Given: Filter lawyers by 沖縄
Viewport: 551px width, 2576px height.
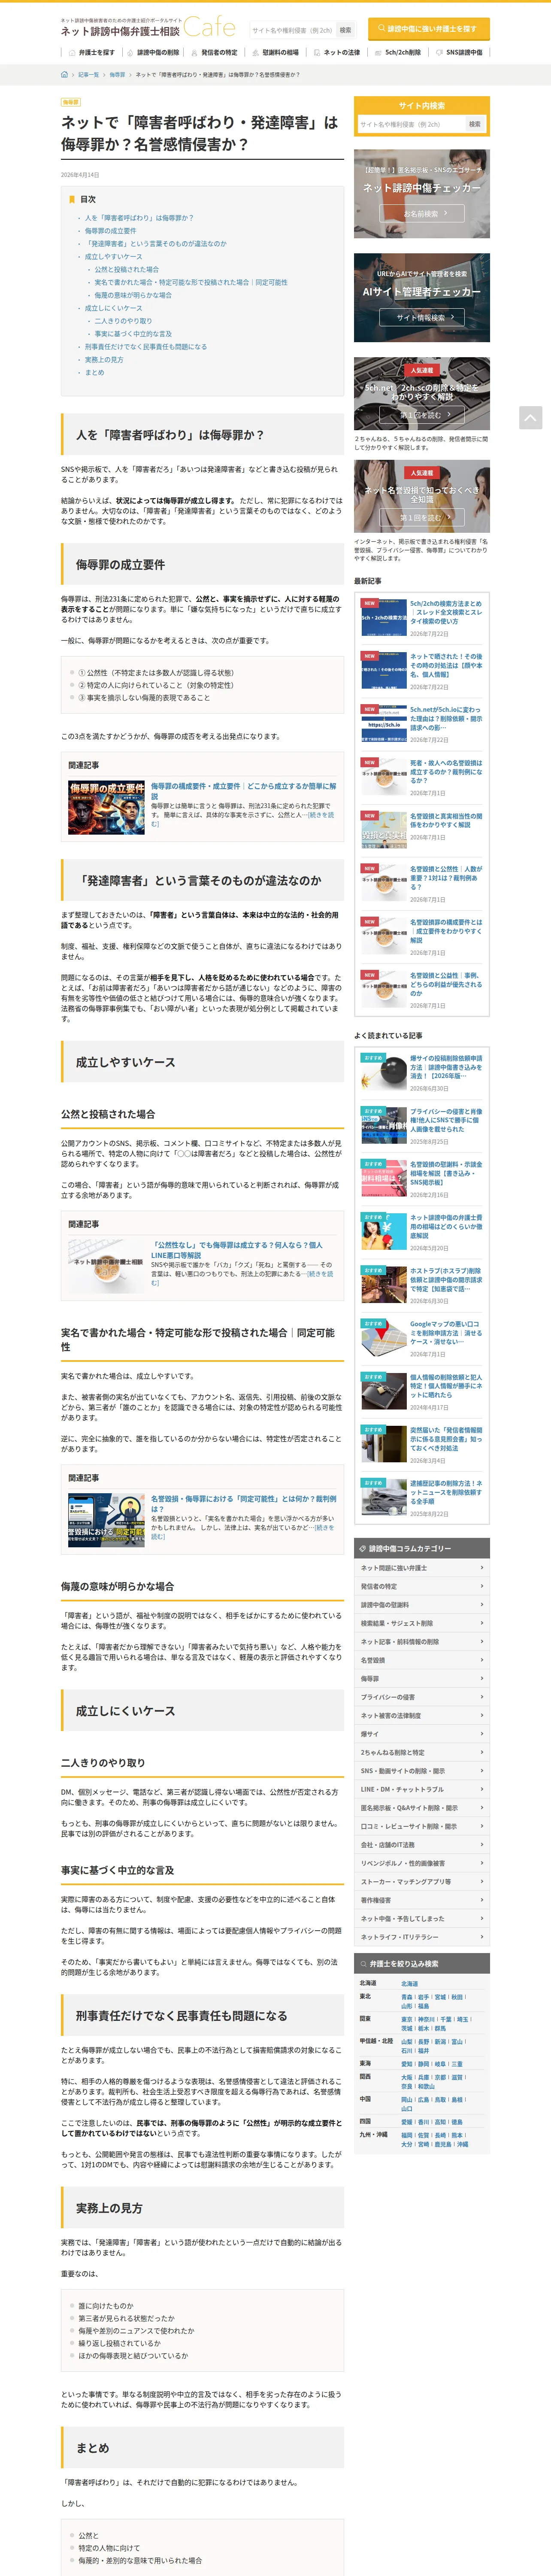Looking at the screenshot, I should point(462,2144).
